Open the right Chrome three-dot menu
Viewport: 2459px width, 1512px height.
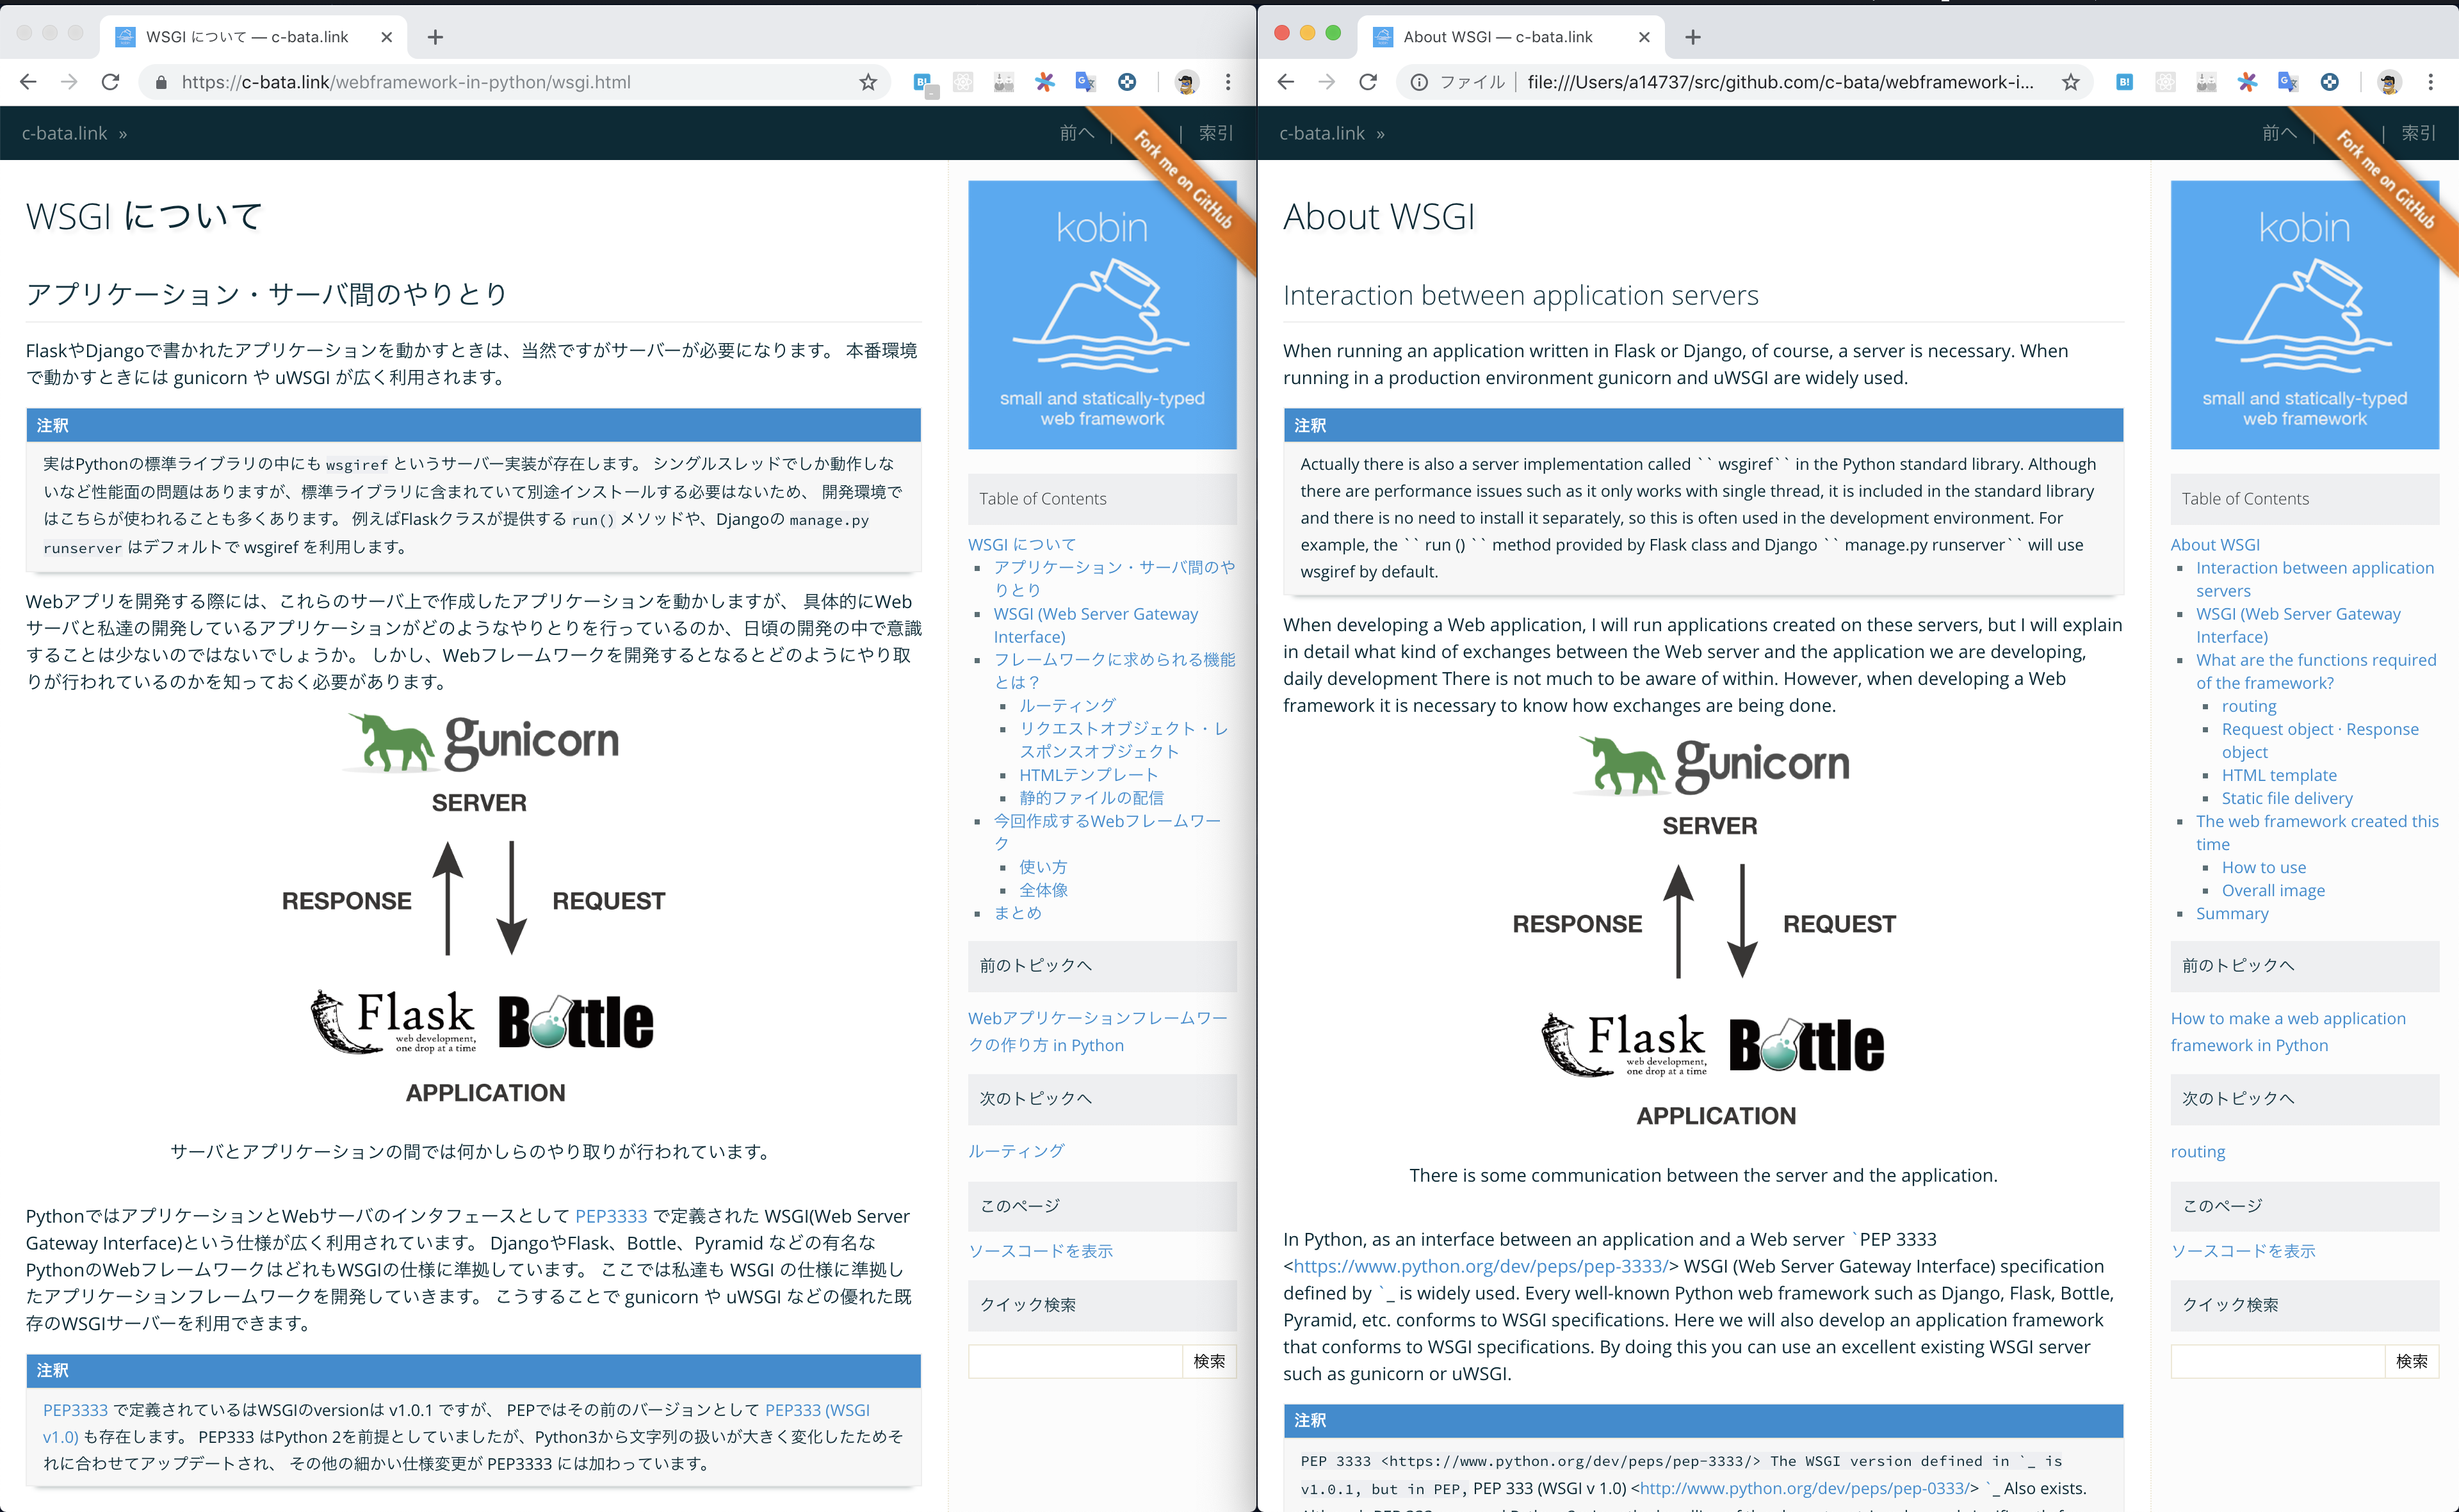(2430, 82)
